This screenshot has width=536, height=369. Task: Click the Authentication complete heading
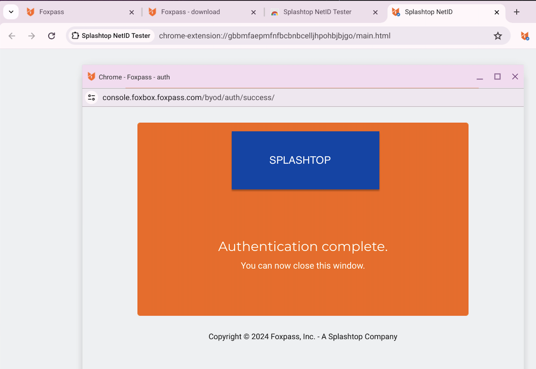303,246
